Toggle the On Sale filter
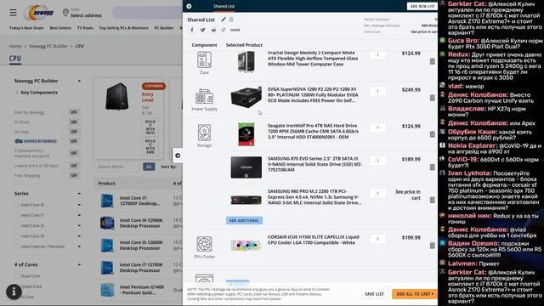Image resolution: width=544 pixels, height=306 pixels. 74,132
